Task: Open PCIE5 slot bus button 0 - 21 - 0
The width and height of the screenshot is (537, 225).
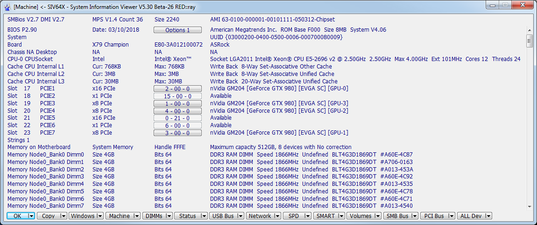Action: (177, 118)
